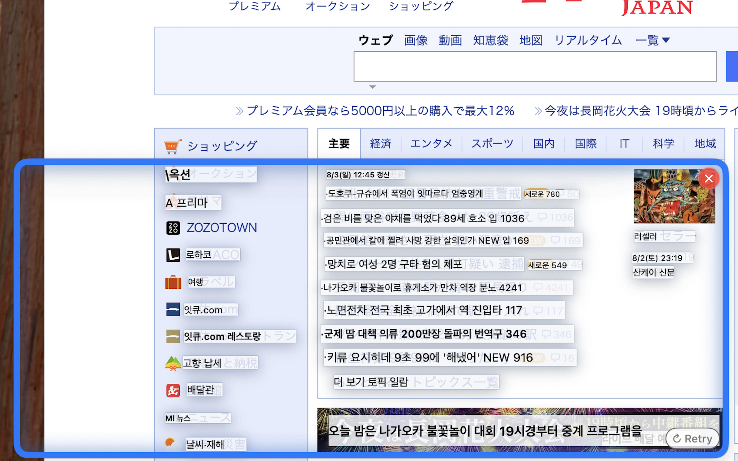Image resolution: width=738 pixels, height=461 pixels.
Task: Expand the small arrow below search box
Action: [x=372, y=87]
